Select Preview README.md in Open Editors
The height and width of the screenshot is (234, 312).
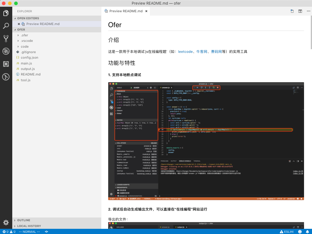(x=57, y=24)
